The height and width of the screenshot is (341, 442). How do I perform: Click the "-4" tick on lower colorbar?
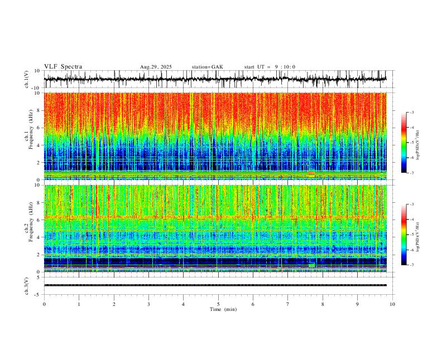tap(412, 220)
